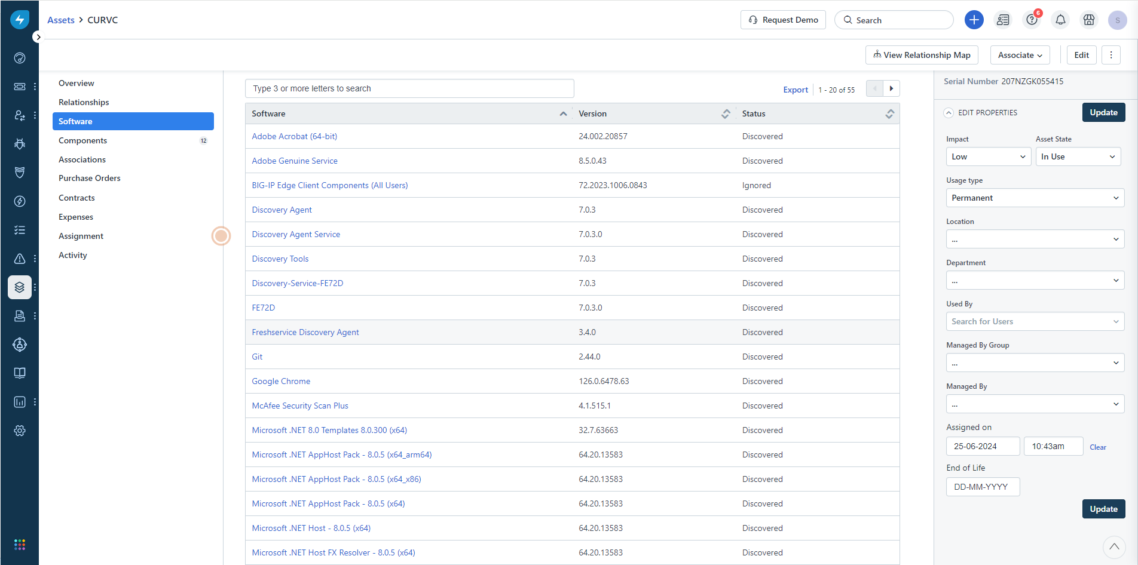1138x565 pixels.
Task: Open the Assets breadcrumb link
Action: click(x=61, y=20)
